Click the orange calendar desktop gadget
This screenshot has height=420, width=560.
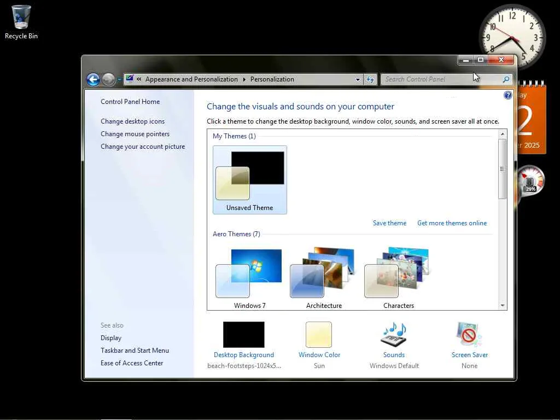(x=532, y=118)
